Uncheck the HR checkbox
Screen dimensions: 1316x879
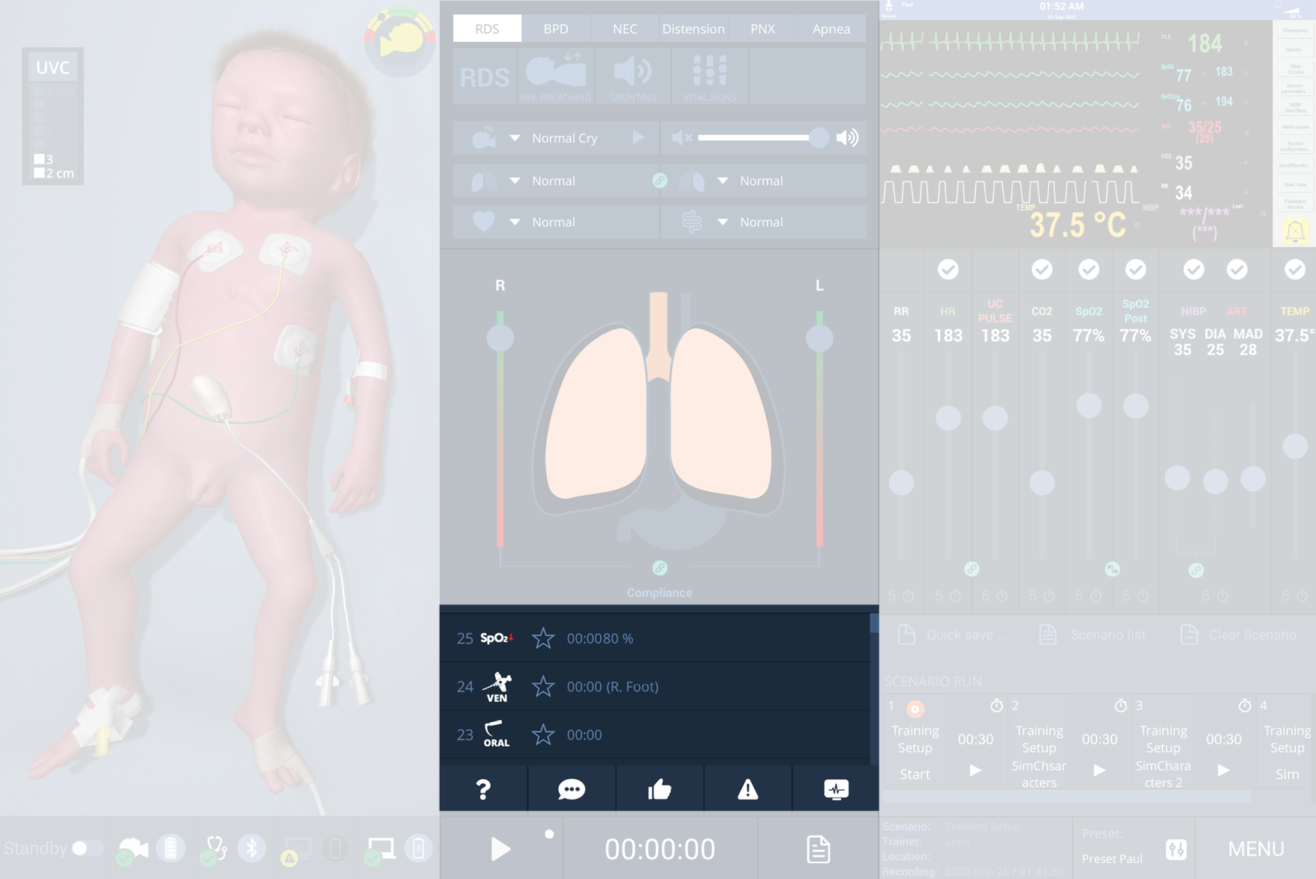(x=948, y=269)
